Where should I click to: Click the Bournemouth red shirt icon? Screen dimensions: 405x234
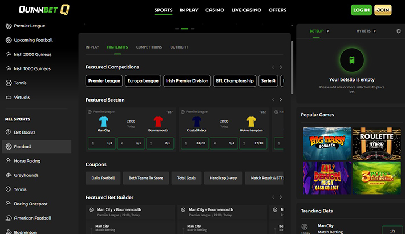pyautogui.click(x=158, y=122)
